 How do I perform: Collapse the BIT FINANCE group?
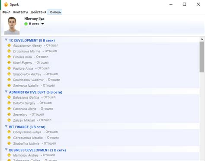pyautogui.click(x=6, y=126)
